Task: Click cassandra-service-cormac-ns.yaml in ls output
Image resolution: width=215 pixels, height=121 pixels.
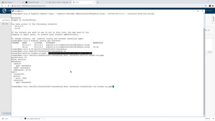Action: (x=29, y=53)
